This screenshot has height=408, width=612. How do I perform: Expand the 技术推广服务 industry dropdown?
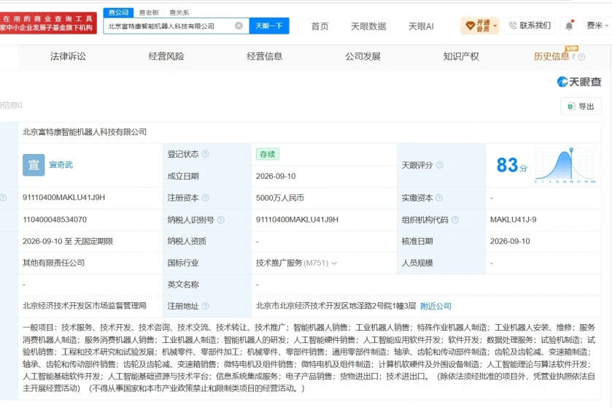[335, 263]
